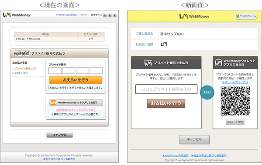Select step 2.お支払い完了

20,73
